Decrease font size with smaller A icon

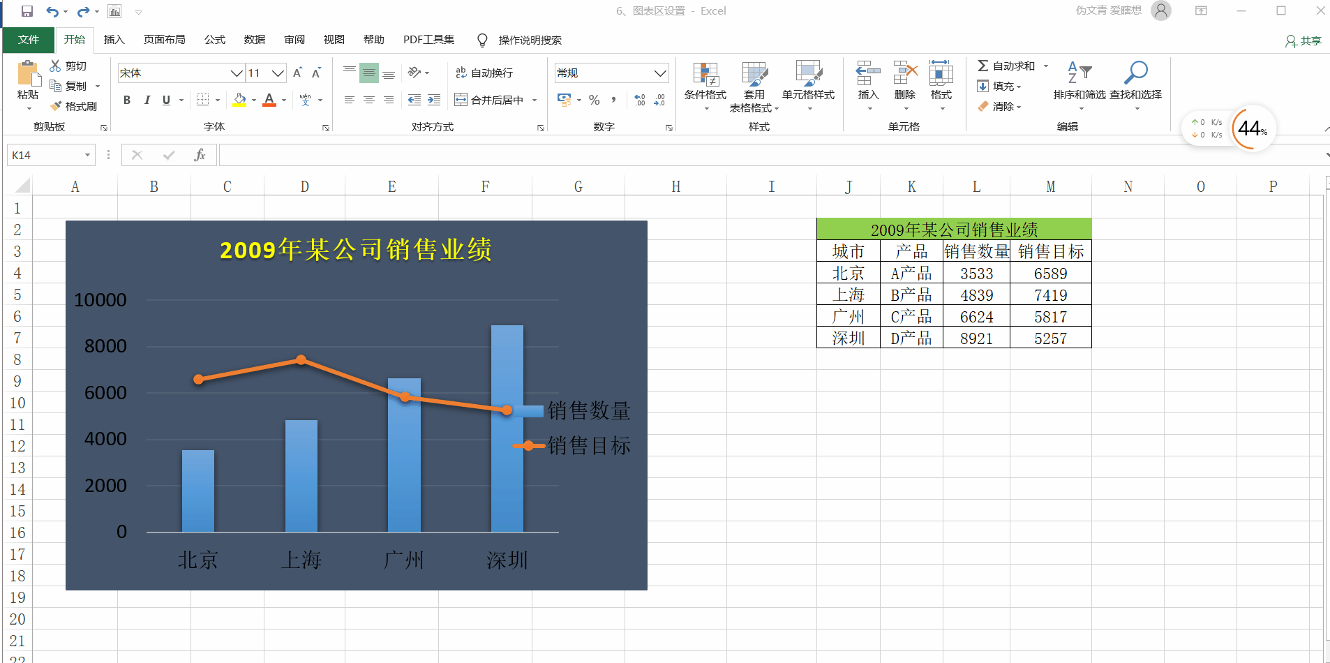[317, 73]
